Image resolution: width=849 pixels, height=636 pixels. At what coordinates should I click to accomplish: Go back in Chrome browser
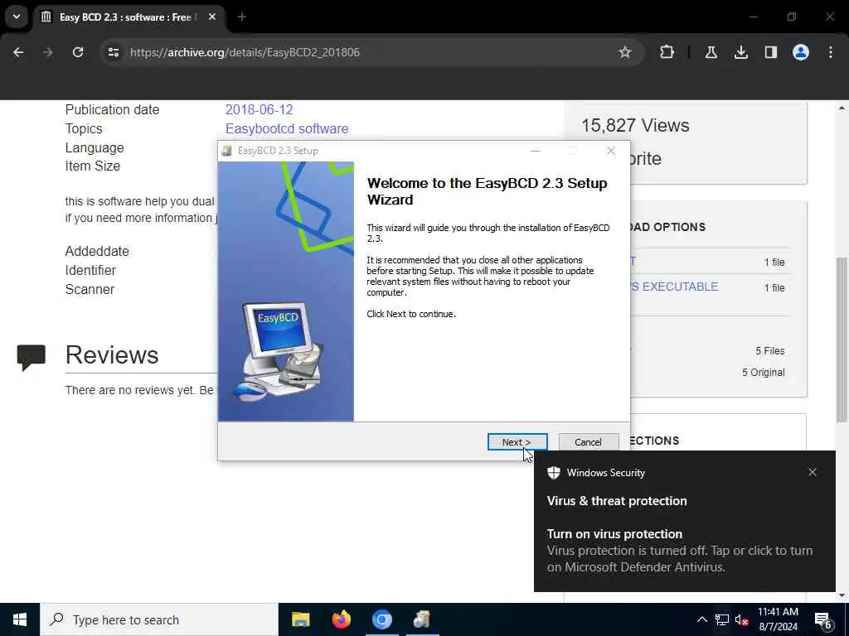(x=18, y=52)
